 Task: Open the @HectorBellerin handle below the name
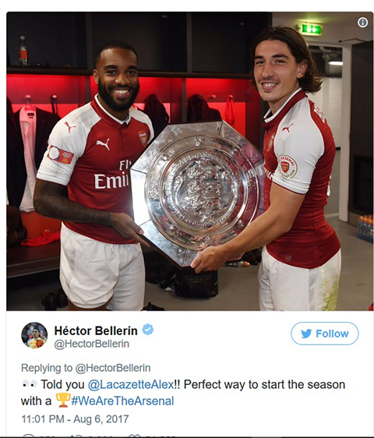(92, 344)
